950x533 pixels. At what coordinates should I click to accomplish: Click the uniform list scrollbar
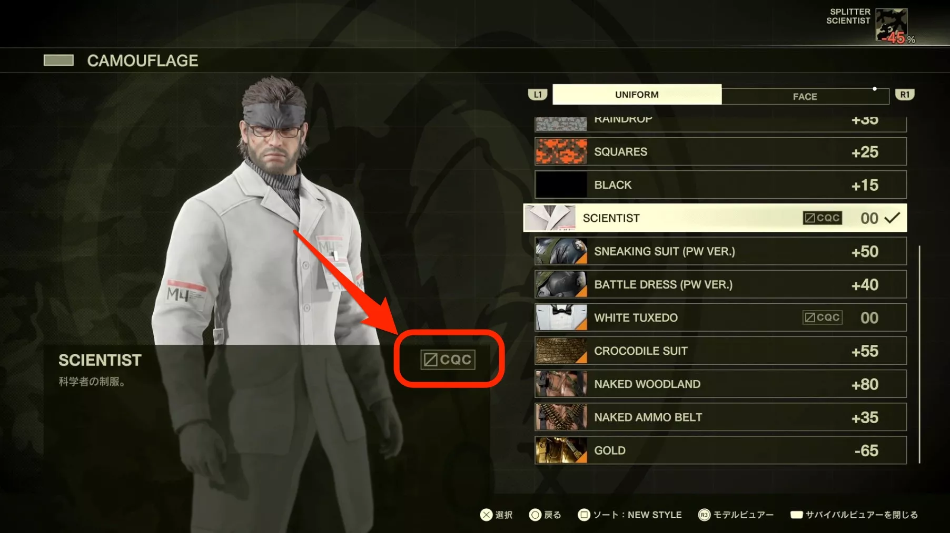[919, 354]
